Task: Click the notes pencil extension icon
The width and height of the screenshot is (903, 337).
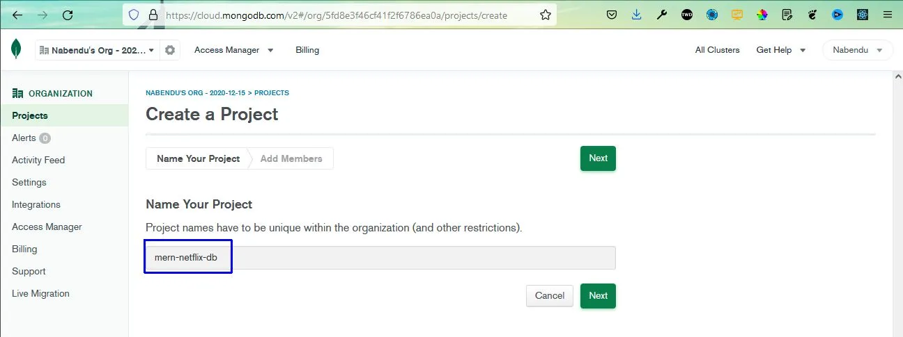Action: [x=787, y=15]
